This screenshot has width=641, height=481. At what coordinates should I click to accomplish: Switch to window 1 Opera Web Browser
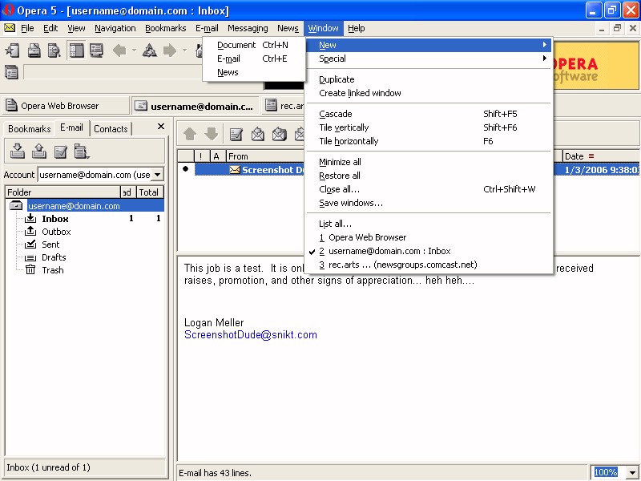pyautogui.click(x=429, y=237)
